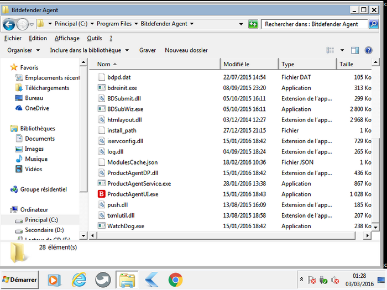Open the Organiser dropdown
The height and width of the screenshot is (290, 387).
[x=23, y=50]
